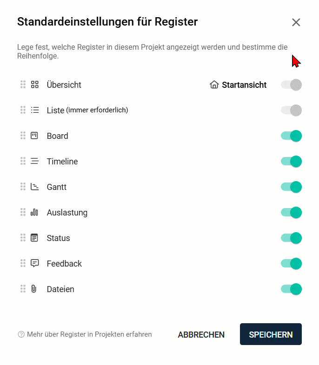319x365 pixels.
Task: Click the Dateien paperclip icon
Action: (34, 289)
